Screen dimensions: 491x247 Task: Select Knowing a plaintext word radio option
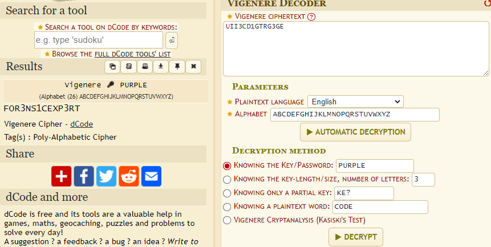click(x=228, y=206)
